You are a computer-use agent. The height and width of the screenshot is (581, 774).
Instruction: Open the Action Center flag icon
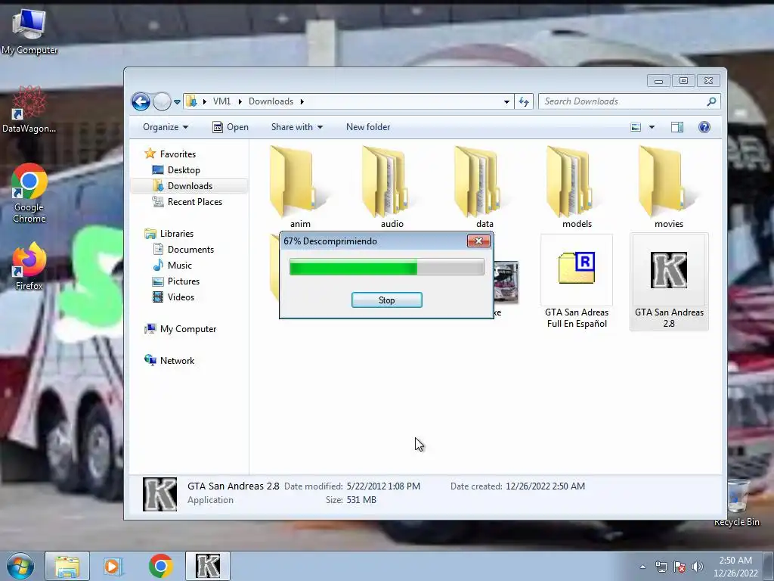680,567
